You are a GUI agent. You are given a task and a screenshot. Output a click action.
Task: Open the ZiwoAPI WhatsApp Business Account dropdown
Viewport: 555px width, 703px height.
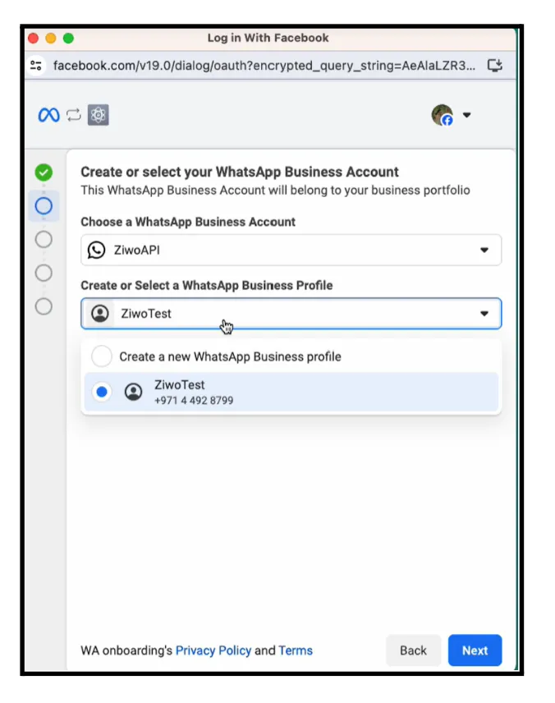coord(291,250)
